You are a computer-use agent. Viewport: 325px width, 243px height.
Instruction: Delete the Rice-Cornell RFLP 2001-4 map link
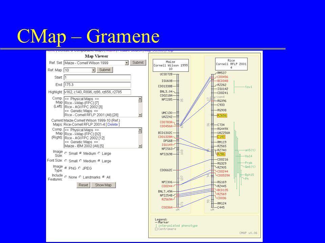coord(112,125)
